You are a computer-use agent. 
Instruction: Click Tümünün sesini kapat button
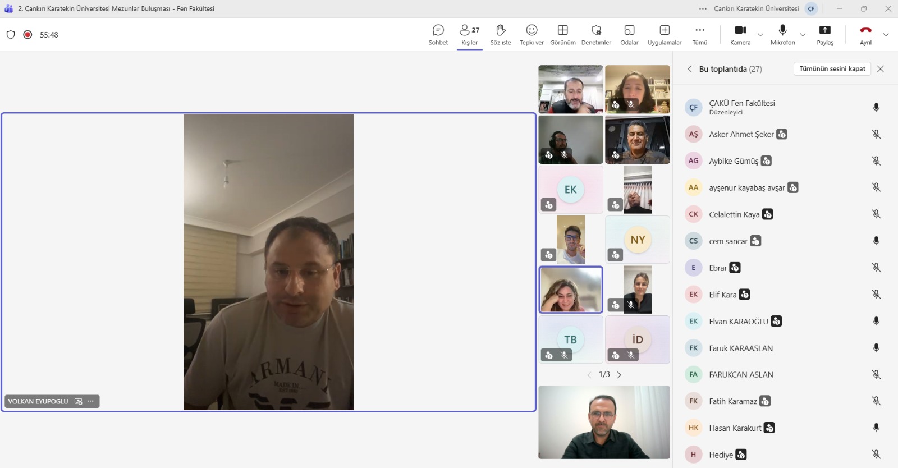coord(832,68)
